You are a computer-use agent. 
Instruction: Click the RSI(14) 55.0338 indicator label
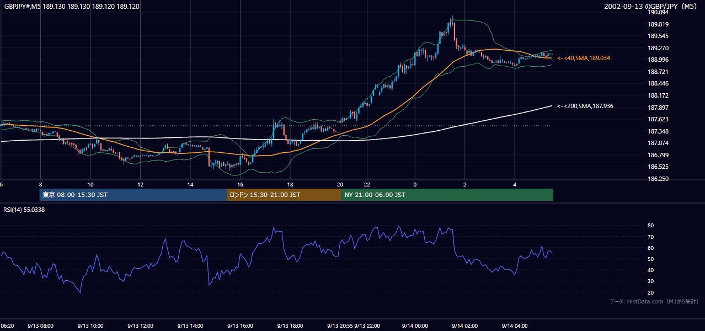click(x=24, y=210)
